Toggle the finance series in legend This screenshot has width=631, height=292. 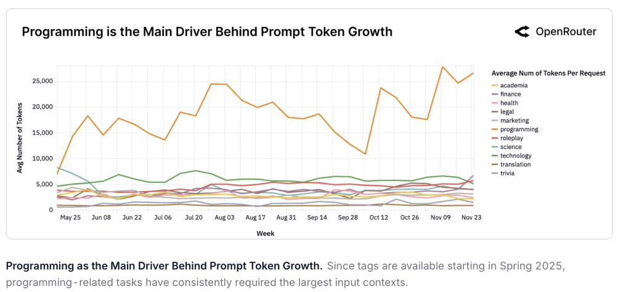coord(510,94)
